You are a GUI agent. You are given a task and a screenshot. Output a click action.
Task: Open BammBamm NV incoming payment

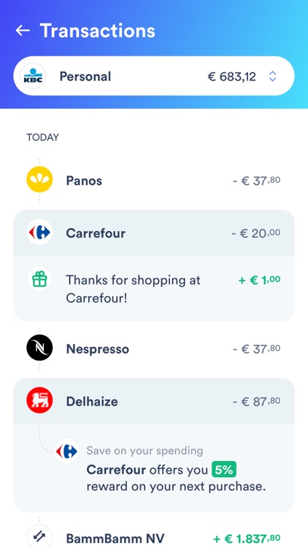(x=154, y=538)
